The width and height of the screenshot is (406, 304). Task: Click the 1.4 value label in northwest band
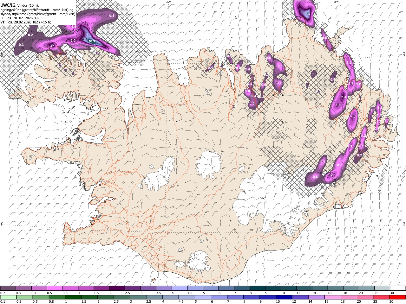74,27
